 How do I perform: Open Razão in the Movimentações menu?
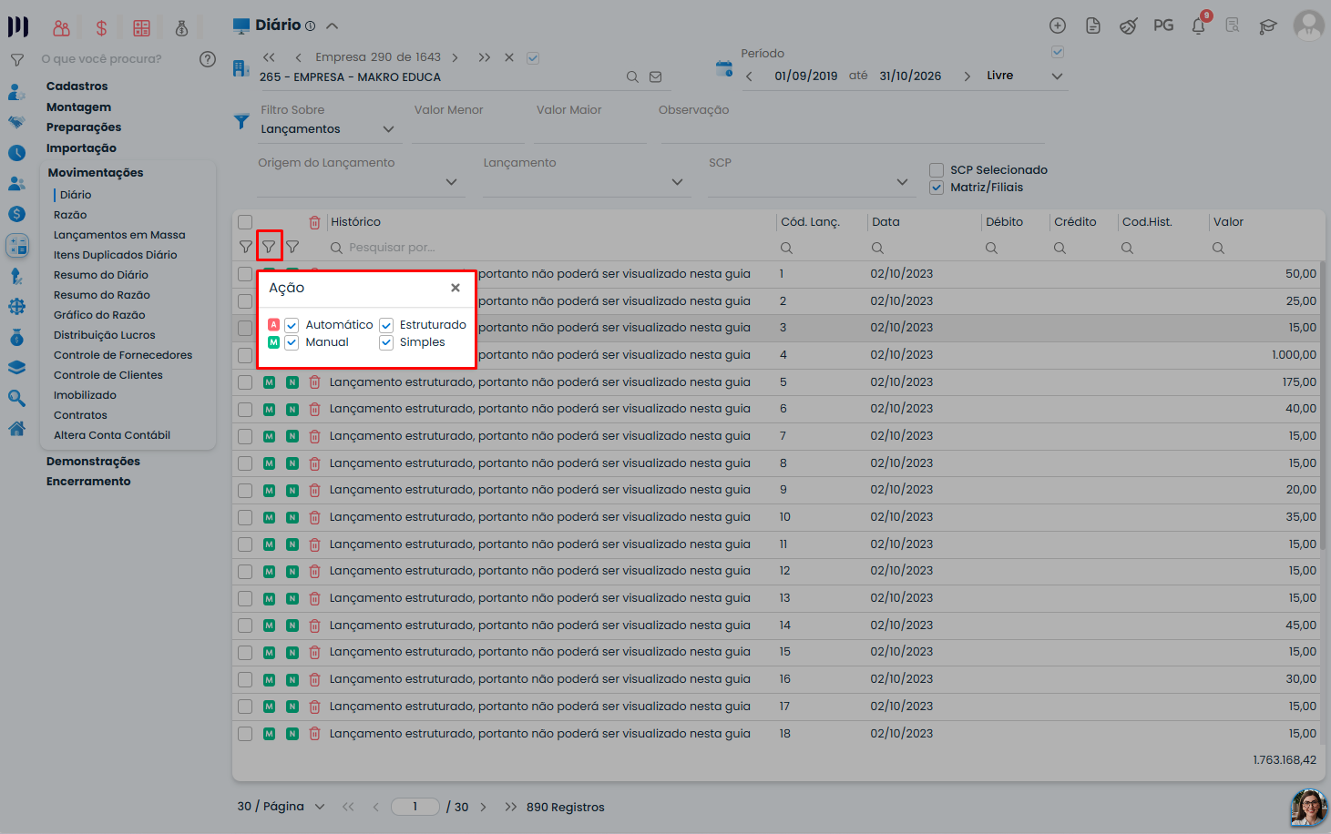(x=70, y=215)
